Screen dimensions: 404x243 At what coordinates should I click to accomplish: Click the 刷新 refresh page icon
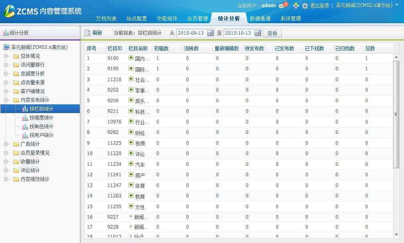click(x=87, y=33)
